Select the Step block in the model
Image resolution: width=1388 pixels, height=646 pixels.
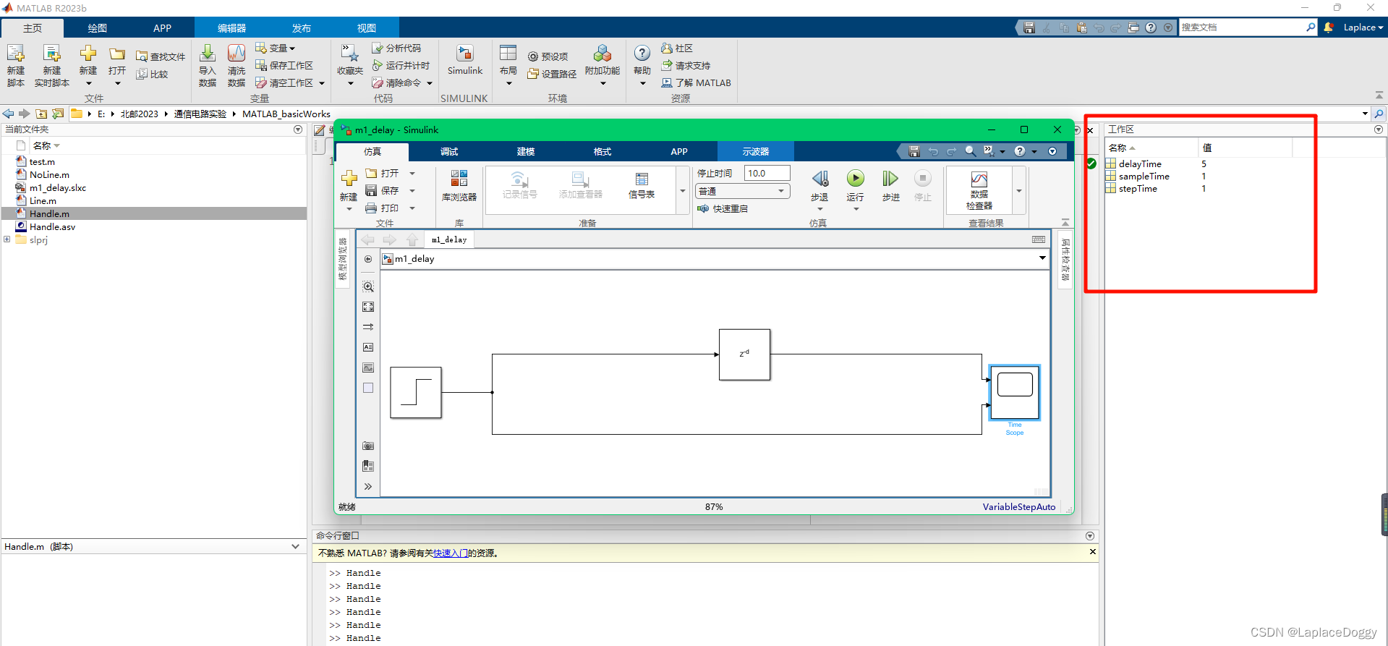[x=416, y=392]
